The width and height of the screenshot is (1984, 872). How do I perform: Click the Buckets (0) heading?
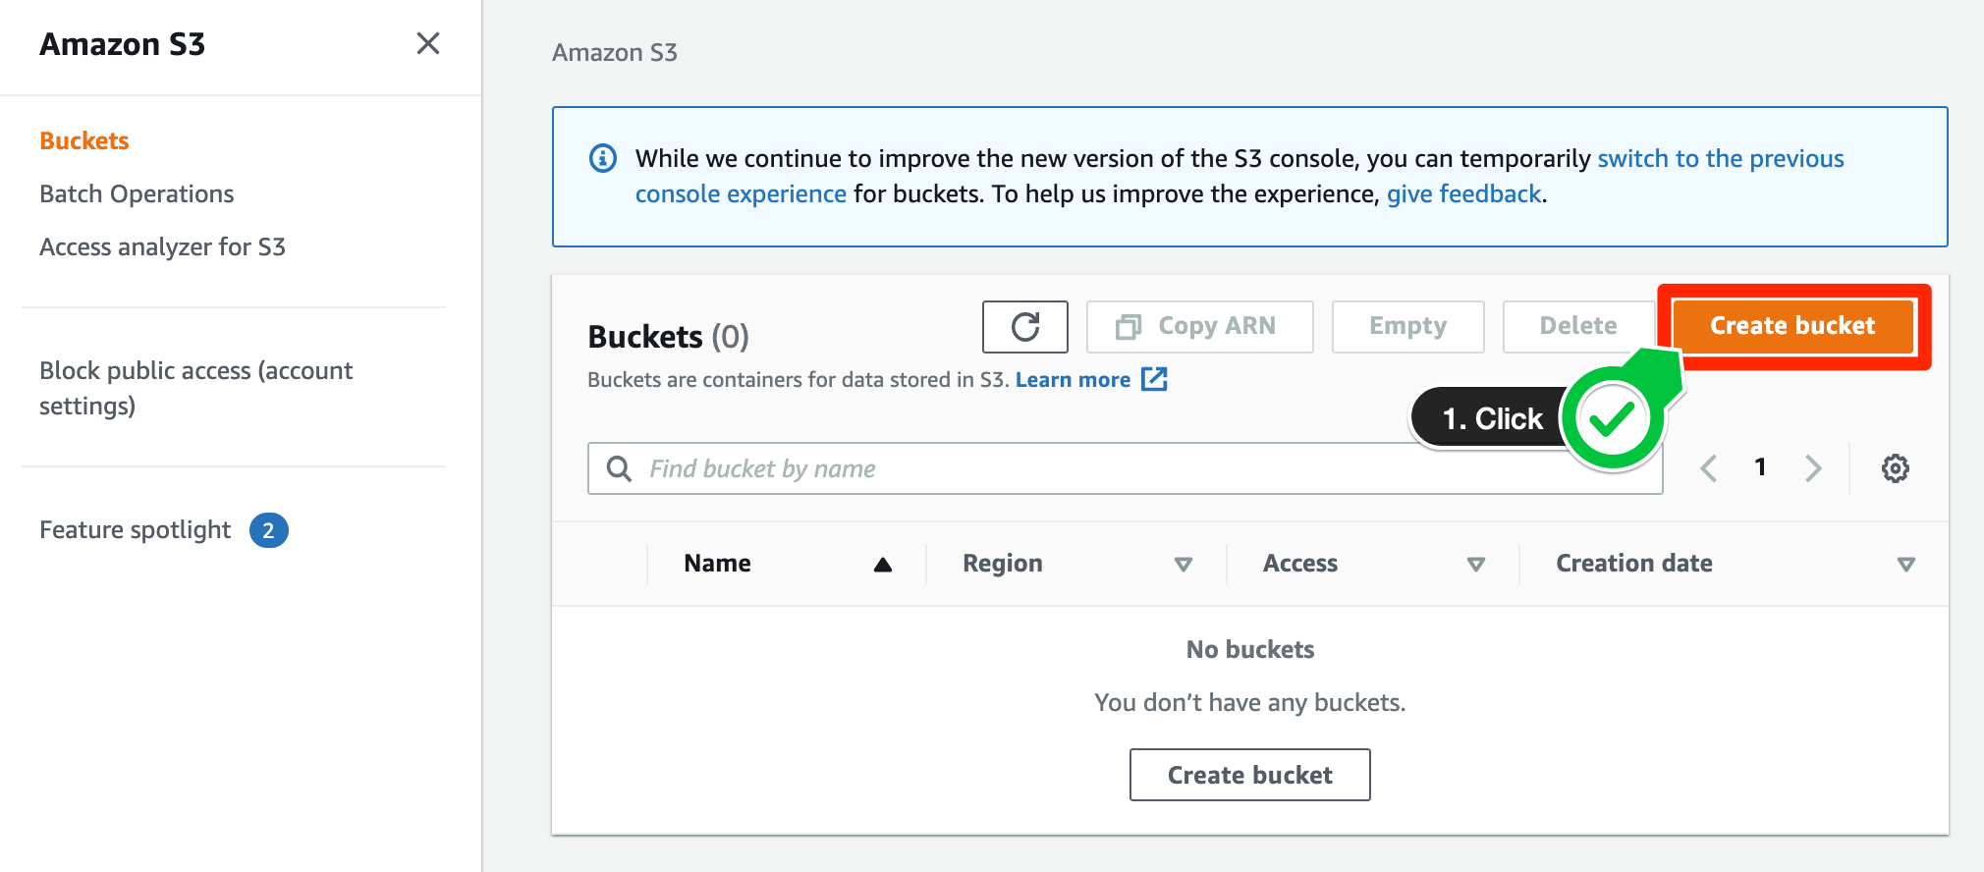coord(668,337)
